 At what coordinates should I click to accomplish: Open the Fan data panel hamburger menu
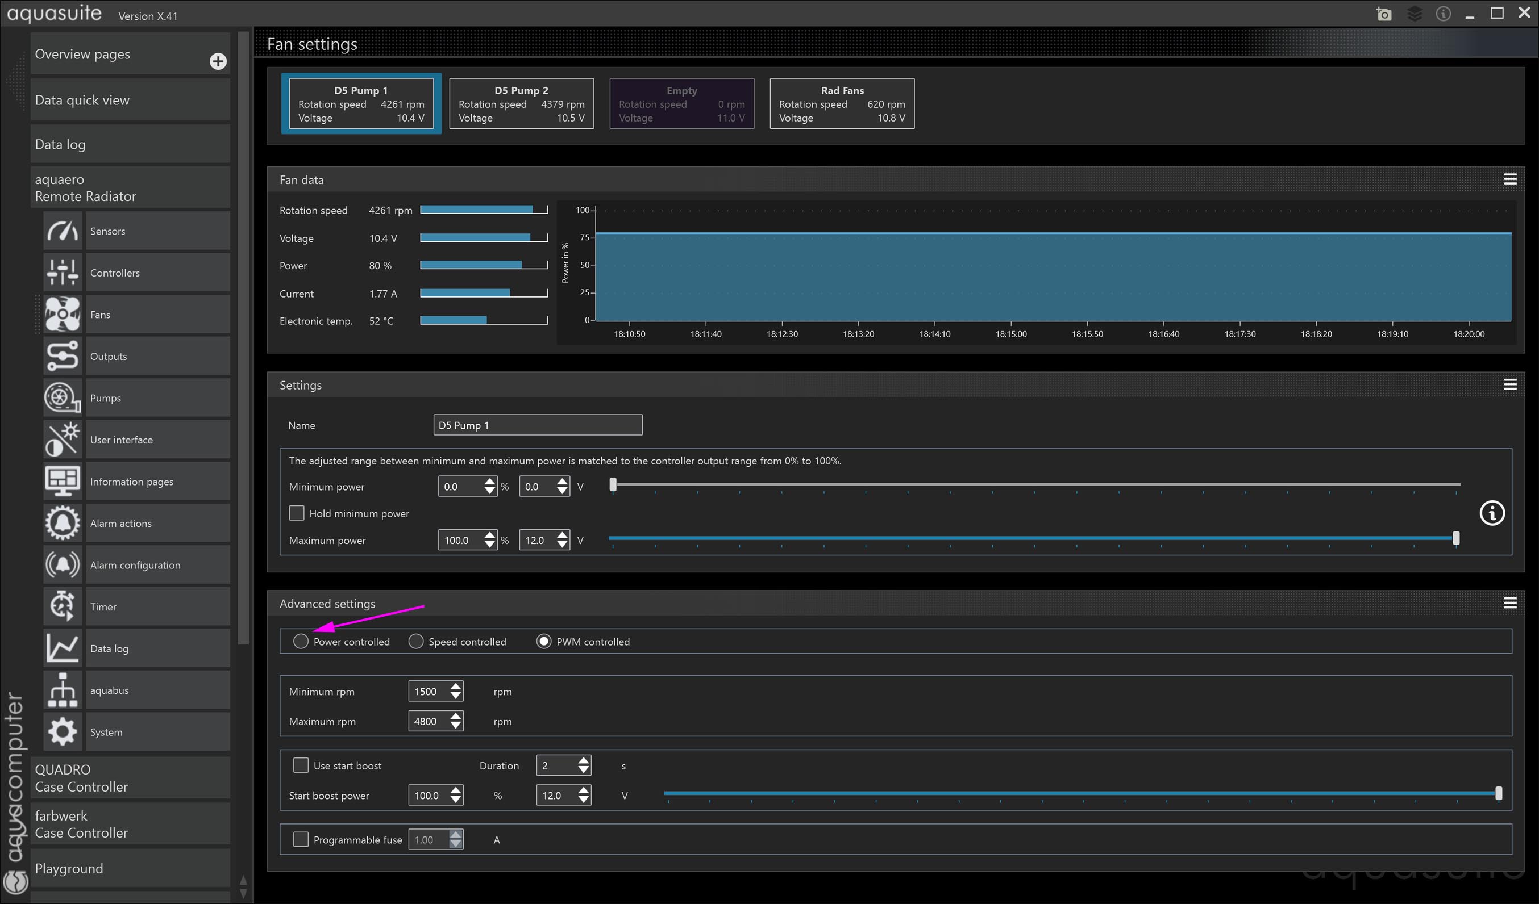tap(1509, 179)
